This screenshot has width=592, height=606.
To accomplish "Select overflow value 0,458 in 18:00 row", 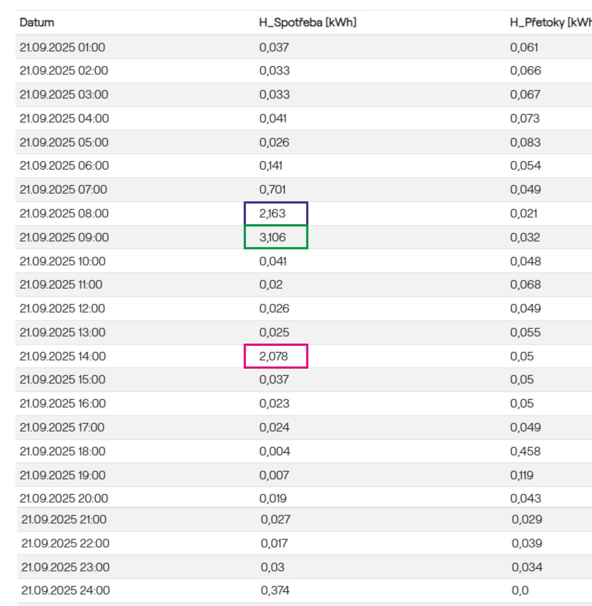I will [525, 451].
